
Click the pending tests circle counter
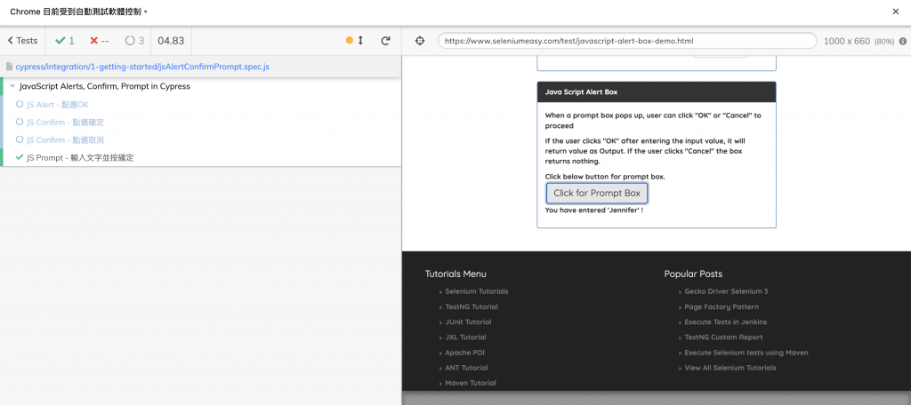click(134, 41)
